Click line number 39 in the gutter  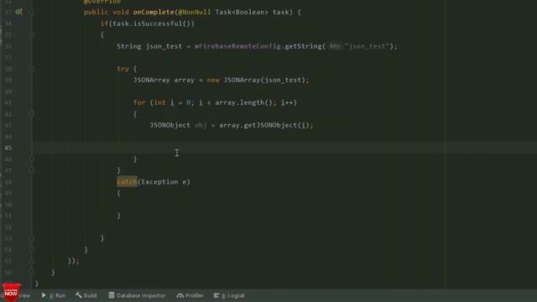tap(8, 81)
